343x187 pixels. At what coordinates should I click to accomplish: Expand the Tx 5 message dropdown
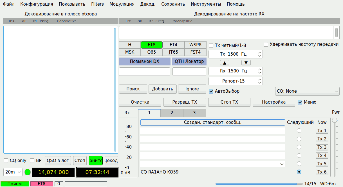(282, 164)
